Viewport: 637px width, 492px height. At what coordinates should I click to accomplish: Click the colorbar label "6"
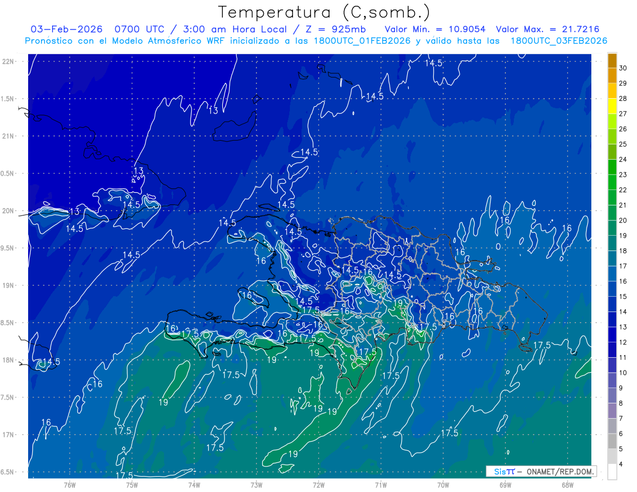[621, 434]
